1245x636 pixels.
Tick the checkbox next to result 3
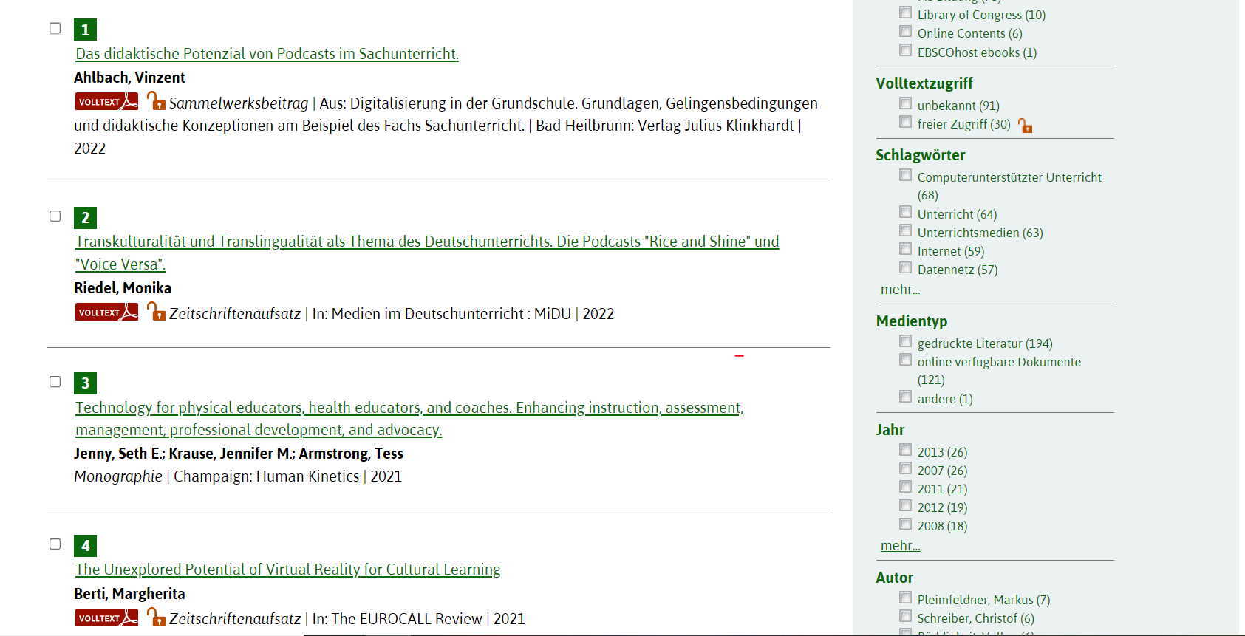[x=55, y=382]
